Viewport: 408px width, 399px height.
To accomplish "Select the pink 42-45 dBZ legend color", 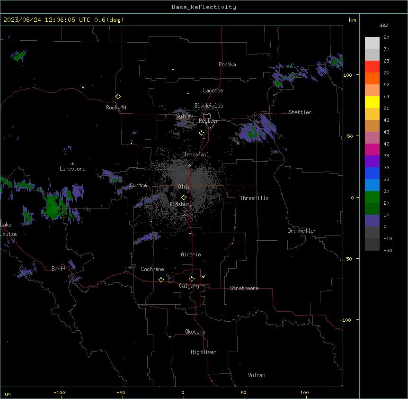I will coord(372,138).
